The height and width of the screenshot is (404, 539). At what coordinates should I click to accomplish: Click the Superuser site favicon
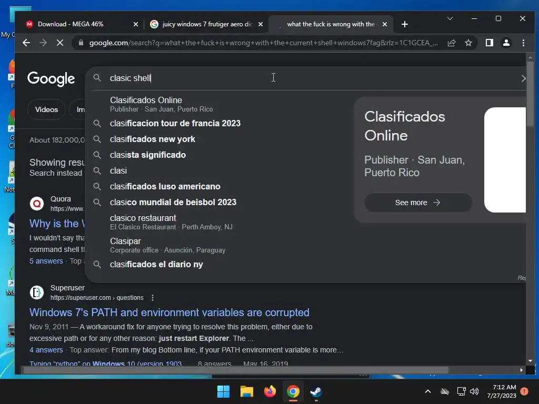[x=37, y=292]
